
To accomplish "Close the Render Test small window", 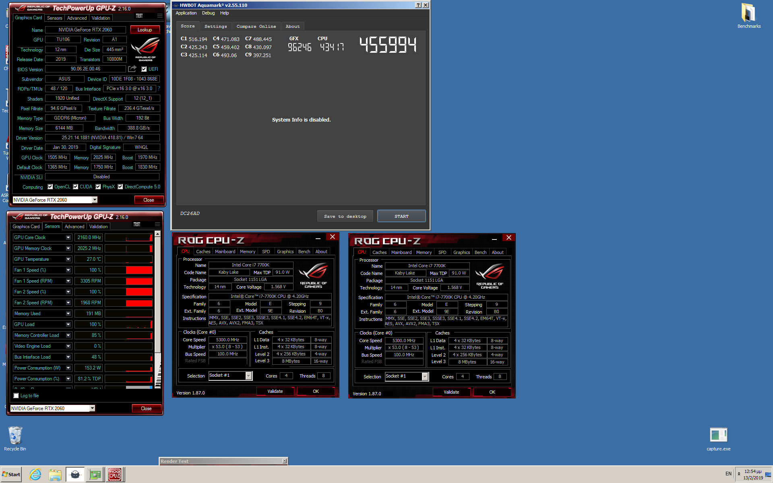I will click(x=285, y=461).
